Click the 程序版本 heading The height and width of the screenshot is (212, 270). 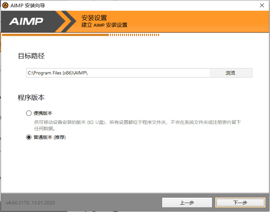pyautogui.click(x=31, y=97)
